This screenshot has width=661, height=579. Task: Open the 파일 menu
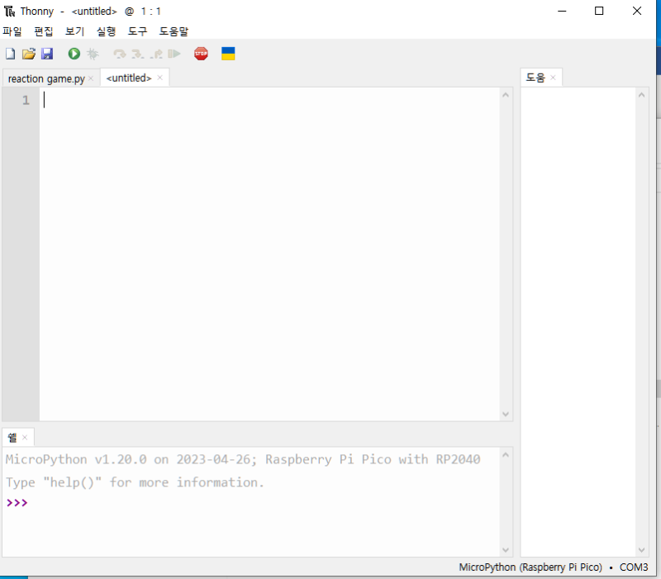(x=12, y=31)
